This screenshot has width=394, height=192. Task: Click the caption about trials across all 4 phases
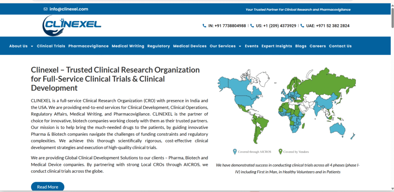(x=288, y=169)
